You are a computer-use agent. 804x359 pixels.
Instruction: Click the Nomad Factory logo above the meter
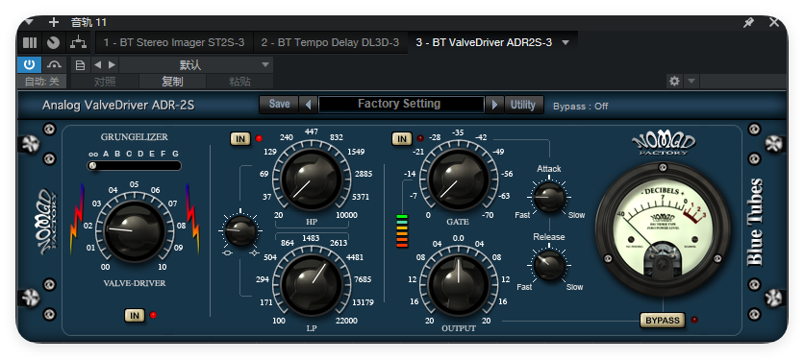[x=663, y=143]
